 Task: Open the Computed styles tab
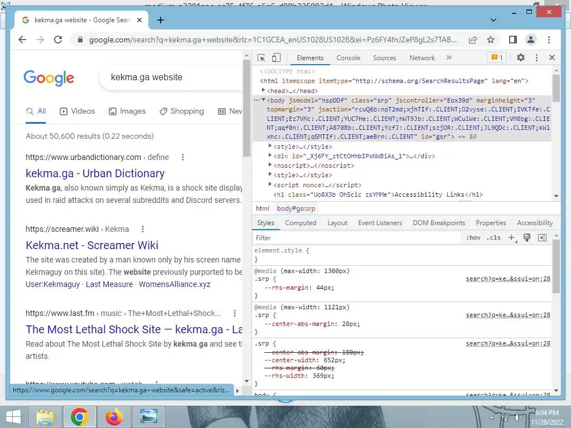301,223
